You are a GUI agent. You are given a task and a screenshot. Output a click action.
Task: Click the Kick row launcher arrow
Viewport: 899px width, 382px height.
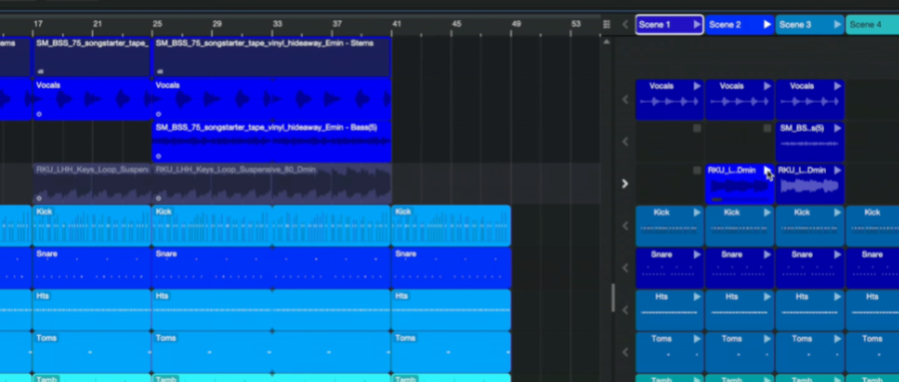click(x=625, y=225)
